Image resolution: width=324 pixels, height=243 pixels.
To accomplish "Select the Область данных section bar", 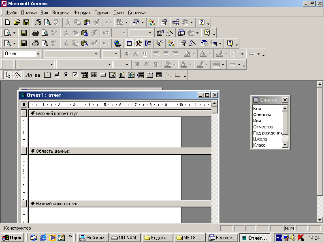I will click(120, 151).
